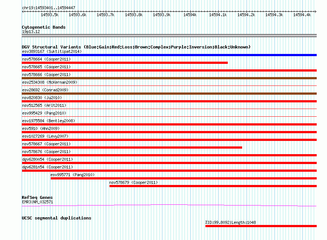Click the esv3893167 (Suktitipat2014) variant label
This screenshot has width=327, height=240.
coord(52,51)
